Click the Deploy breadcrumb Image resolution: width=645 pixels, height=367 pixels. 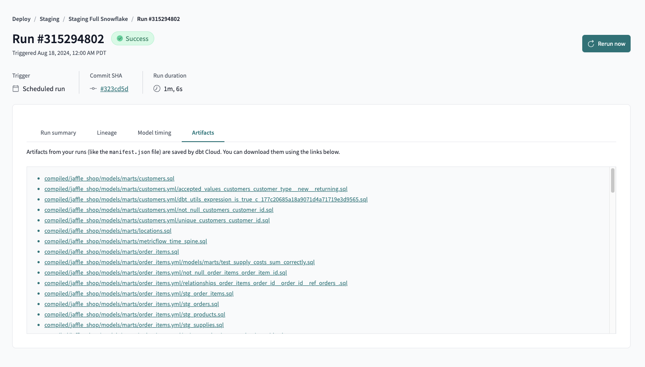point(21,19)
